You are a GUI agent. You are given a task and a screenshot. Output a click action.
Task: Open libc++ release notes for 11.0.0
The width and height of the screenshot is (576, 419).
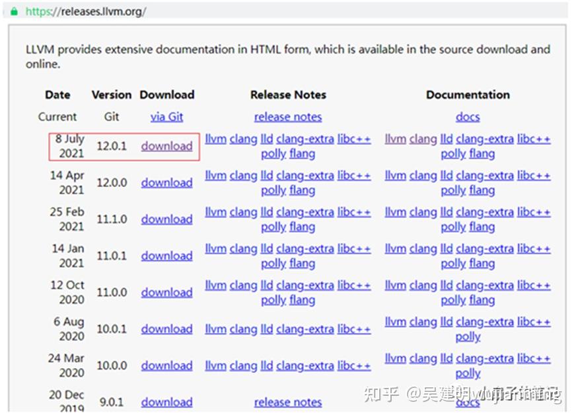pos(354,286)
